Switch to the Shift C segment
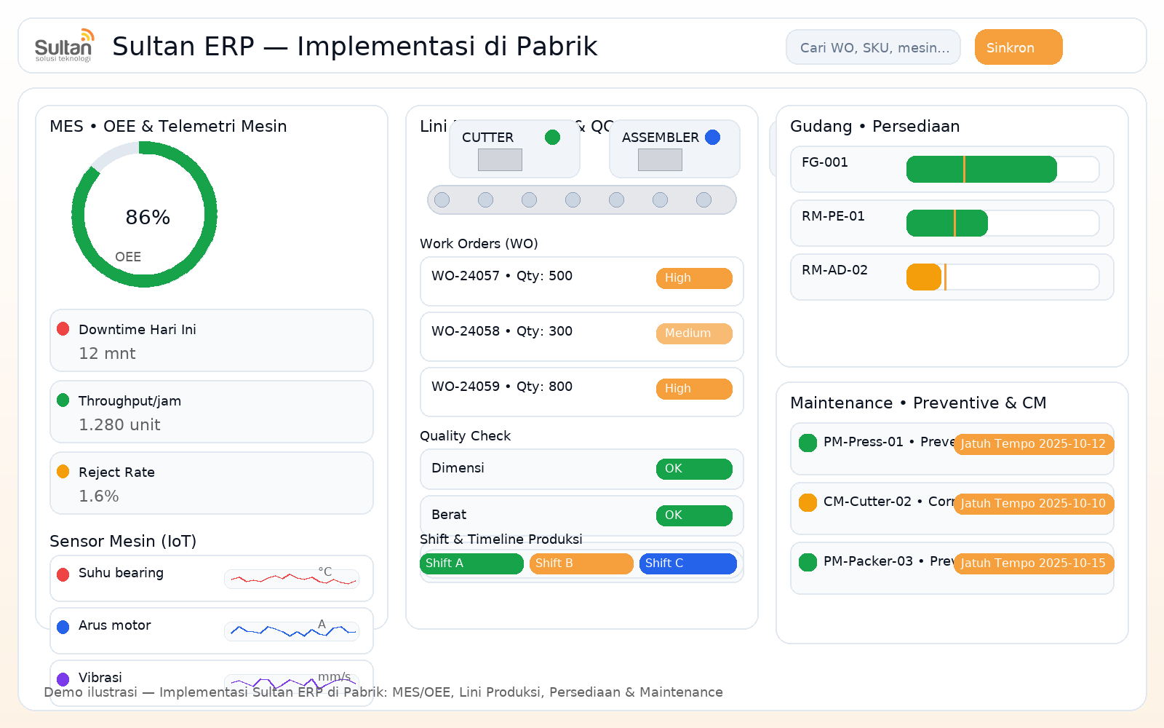The image size is (1164, 728). pos(687,563)
